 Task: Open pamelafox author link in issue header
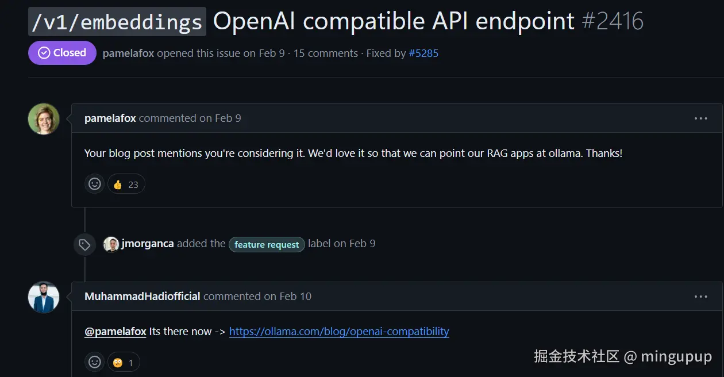[128, 53]
